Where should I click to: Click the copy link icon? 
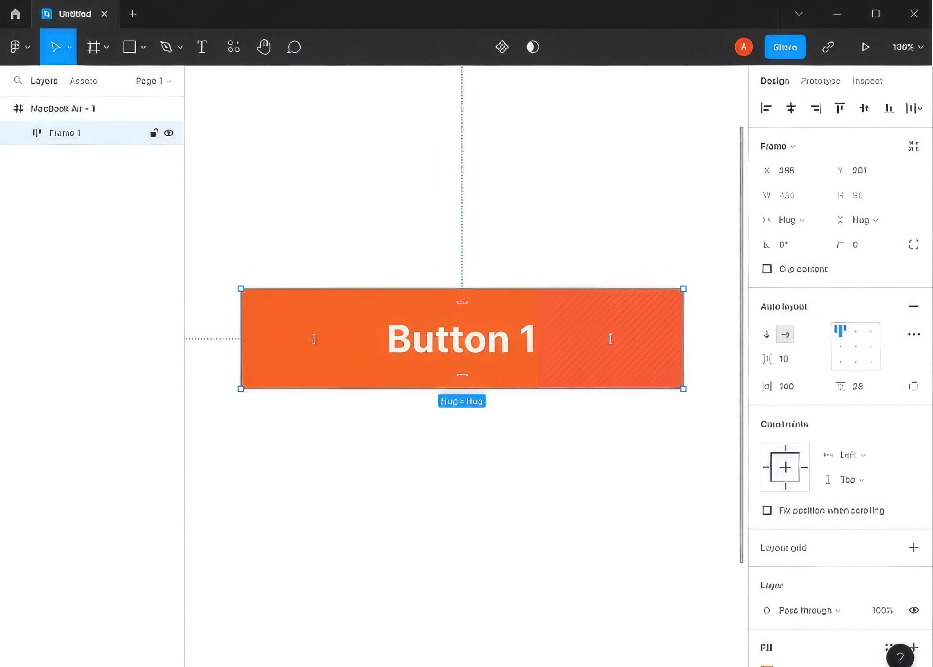coord(828,47)
